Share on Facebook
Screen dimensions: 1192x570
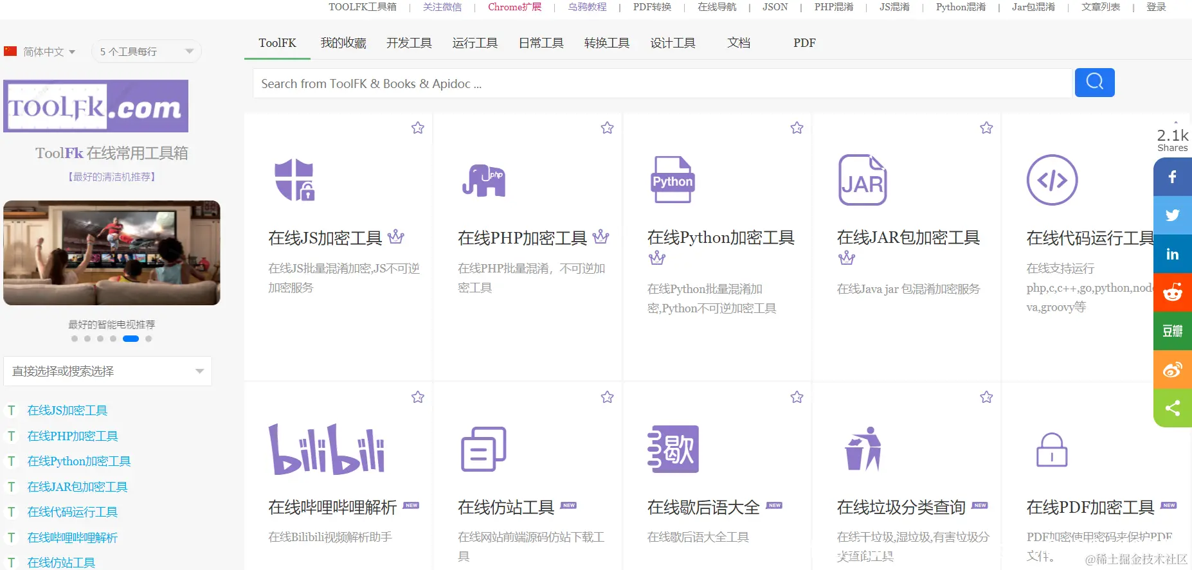[1173, 177]
